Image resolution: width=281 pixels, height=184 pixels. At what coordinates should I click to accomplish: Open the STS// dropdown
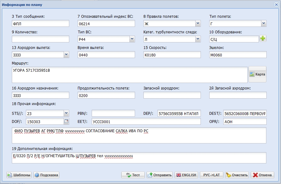tap(66, 113)
